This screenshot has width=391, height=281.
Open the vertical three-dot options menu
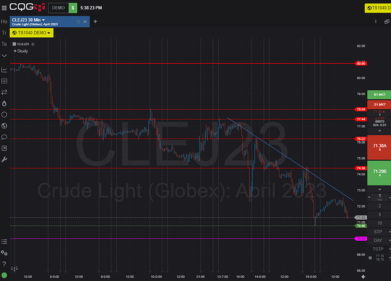tap(376, 22)
